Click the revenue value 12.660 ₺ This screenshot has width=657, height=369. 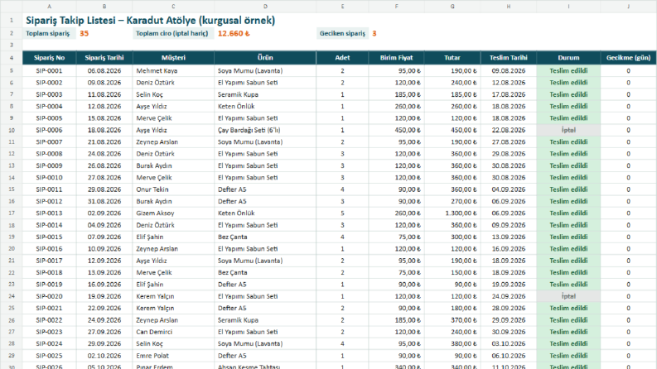point(234,33)
